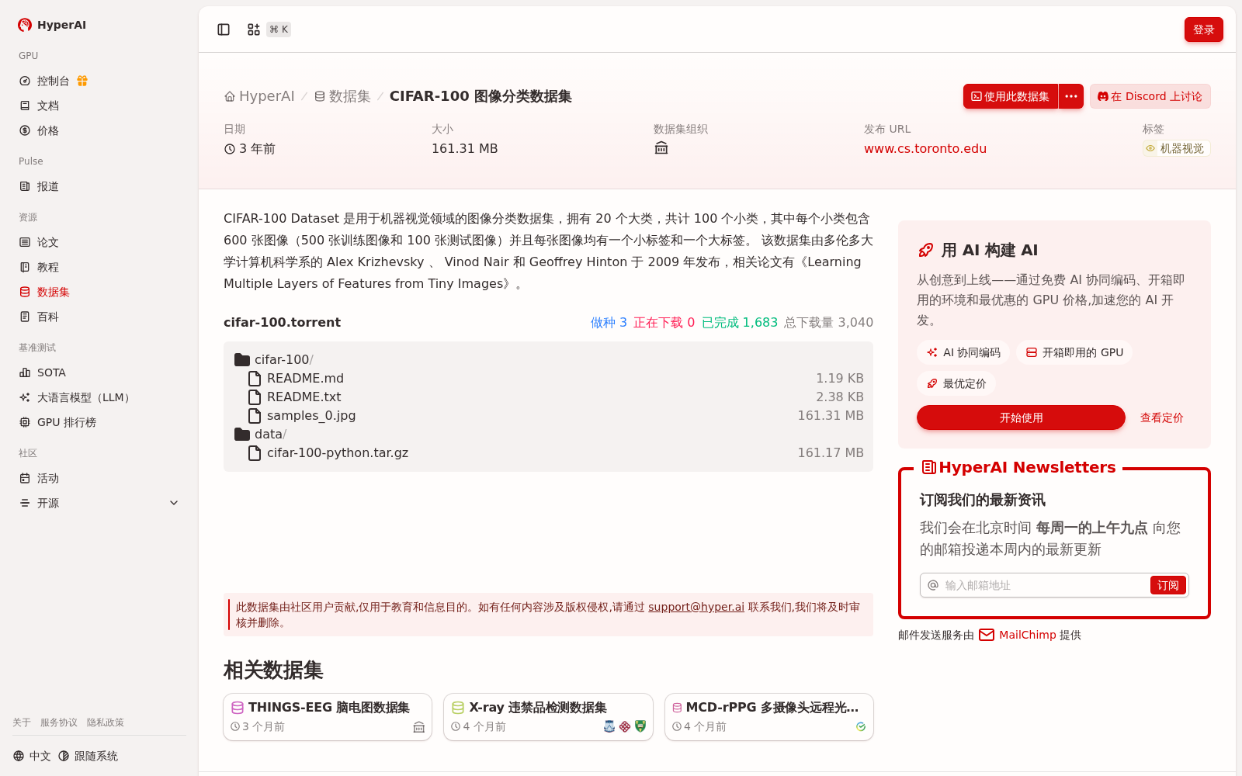The image size is (1242, 776).
Task: Click the 数据集 breadcrumb link
Action: [x=342, y=96]
